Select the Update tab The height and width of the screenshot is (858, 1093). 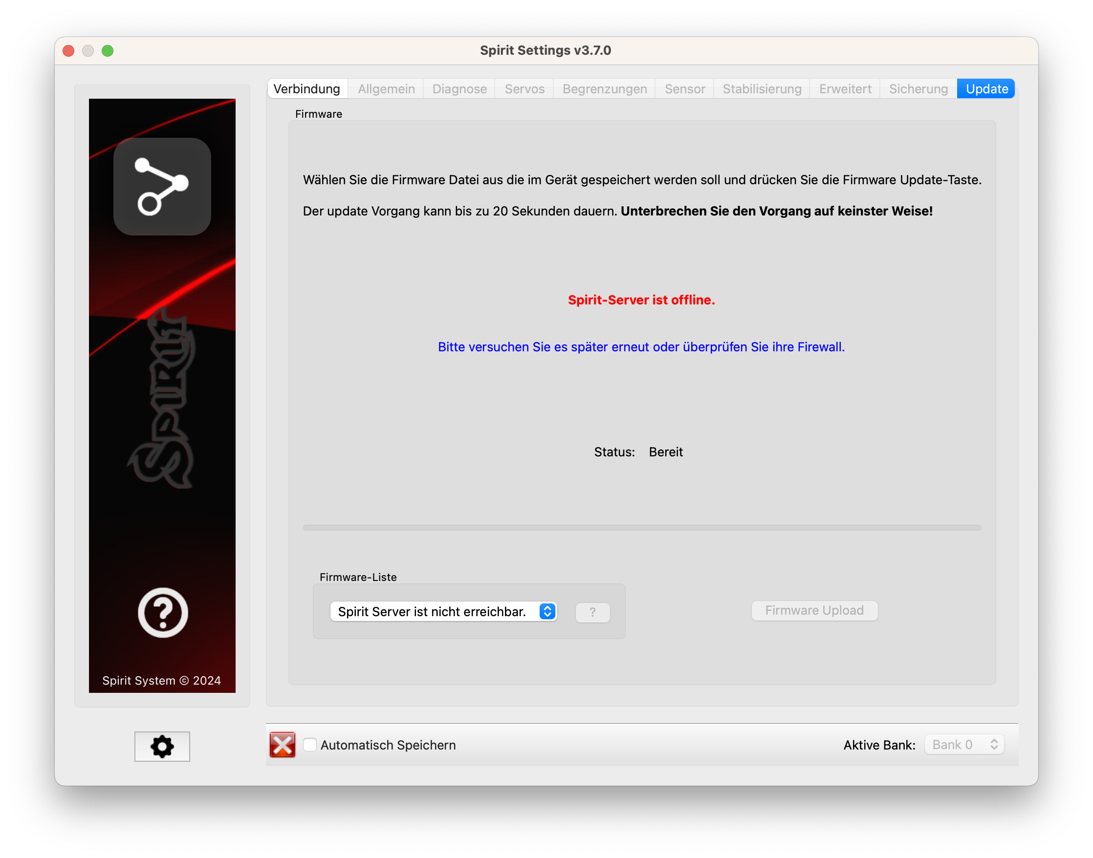(986, 89)
